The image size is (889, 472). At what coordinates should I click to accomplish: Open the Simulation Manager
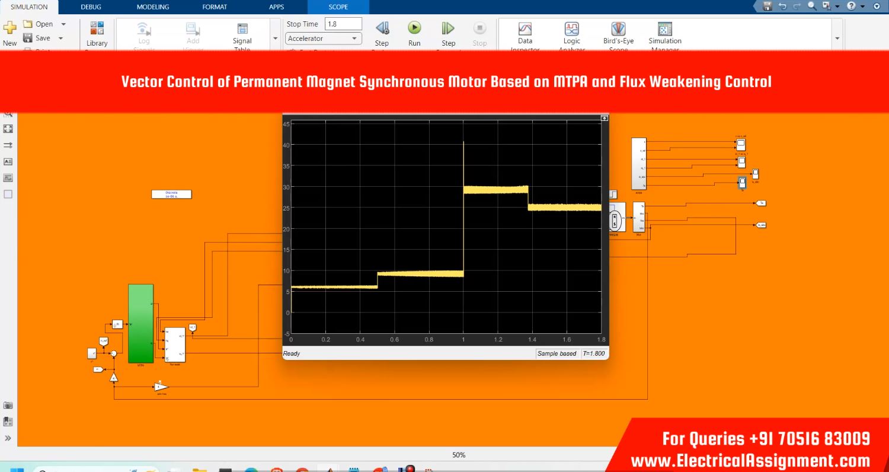664,30
